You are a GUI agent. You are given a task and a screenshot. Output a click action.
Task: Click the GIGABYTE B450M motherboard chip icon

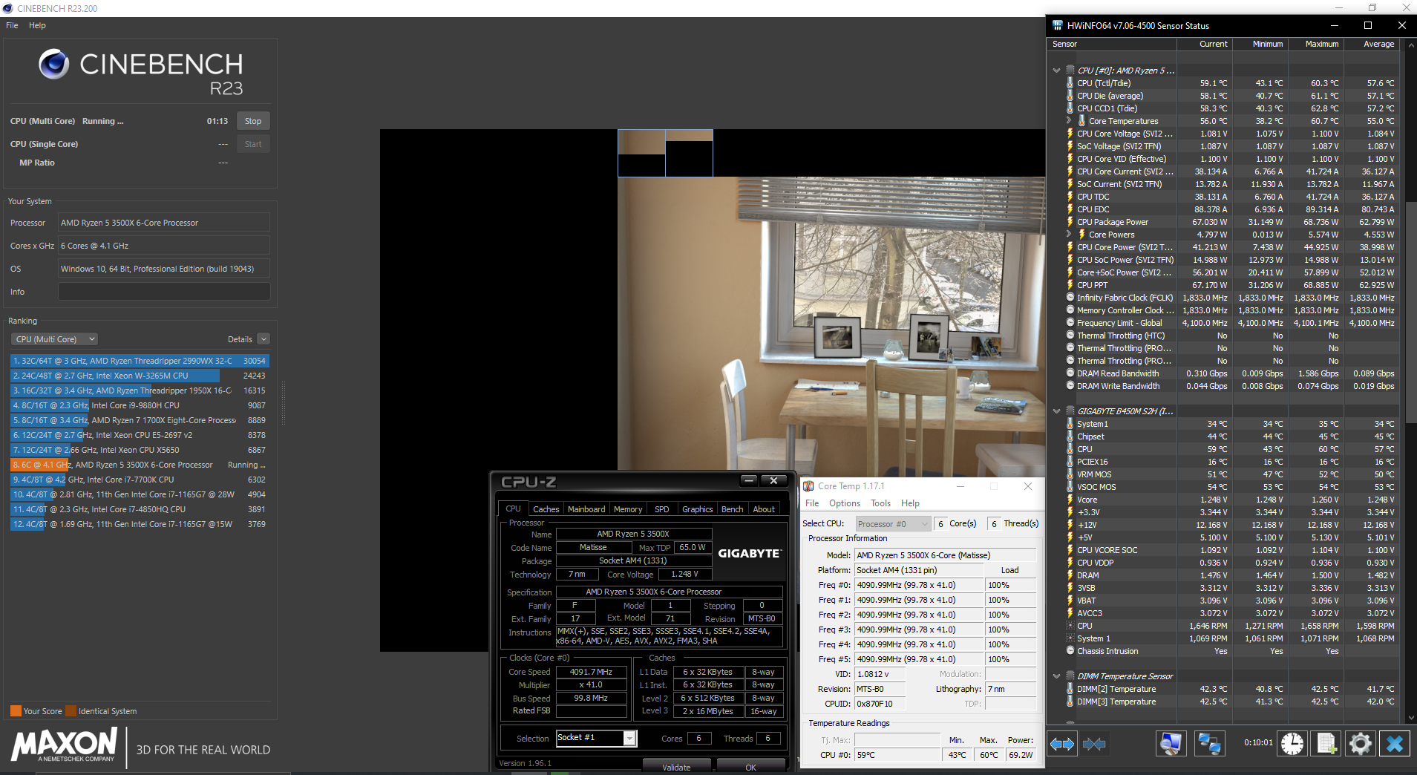click(1070, 411)
